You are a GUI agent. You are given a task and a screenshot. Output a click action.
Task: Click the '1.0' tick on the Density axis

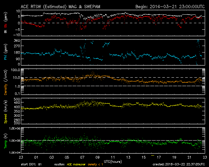17,86
